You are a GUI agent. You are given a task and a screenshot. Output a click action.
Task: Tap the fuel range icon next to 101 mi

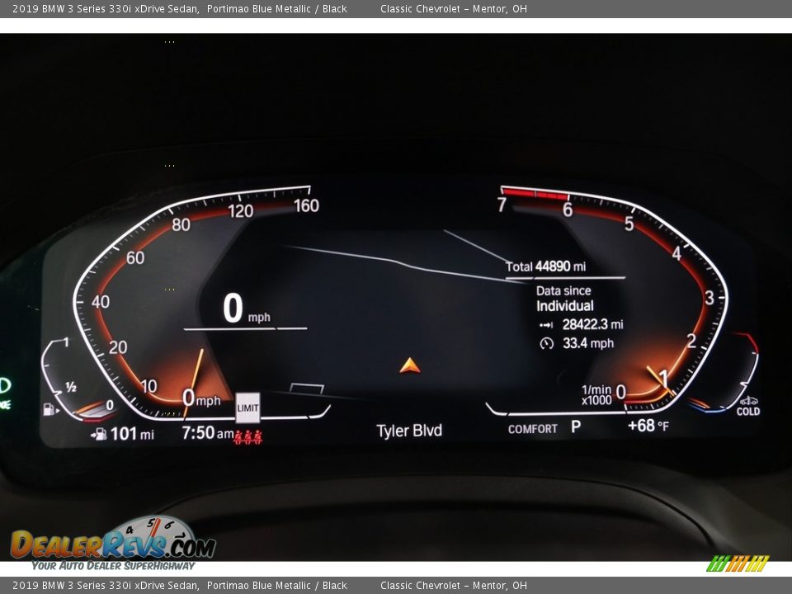point(99,434)
